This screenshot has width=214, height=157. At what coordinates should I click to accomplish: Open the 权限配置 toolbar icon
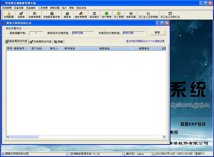[9, 15]
